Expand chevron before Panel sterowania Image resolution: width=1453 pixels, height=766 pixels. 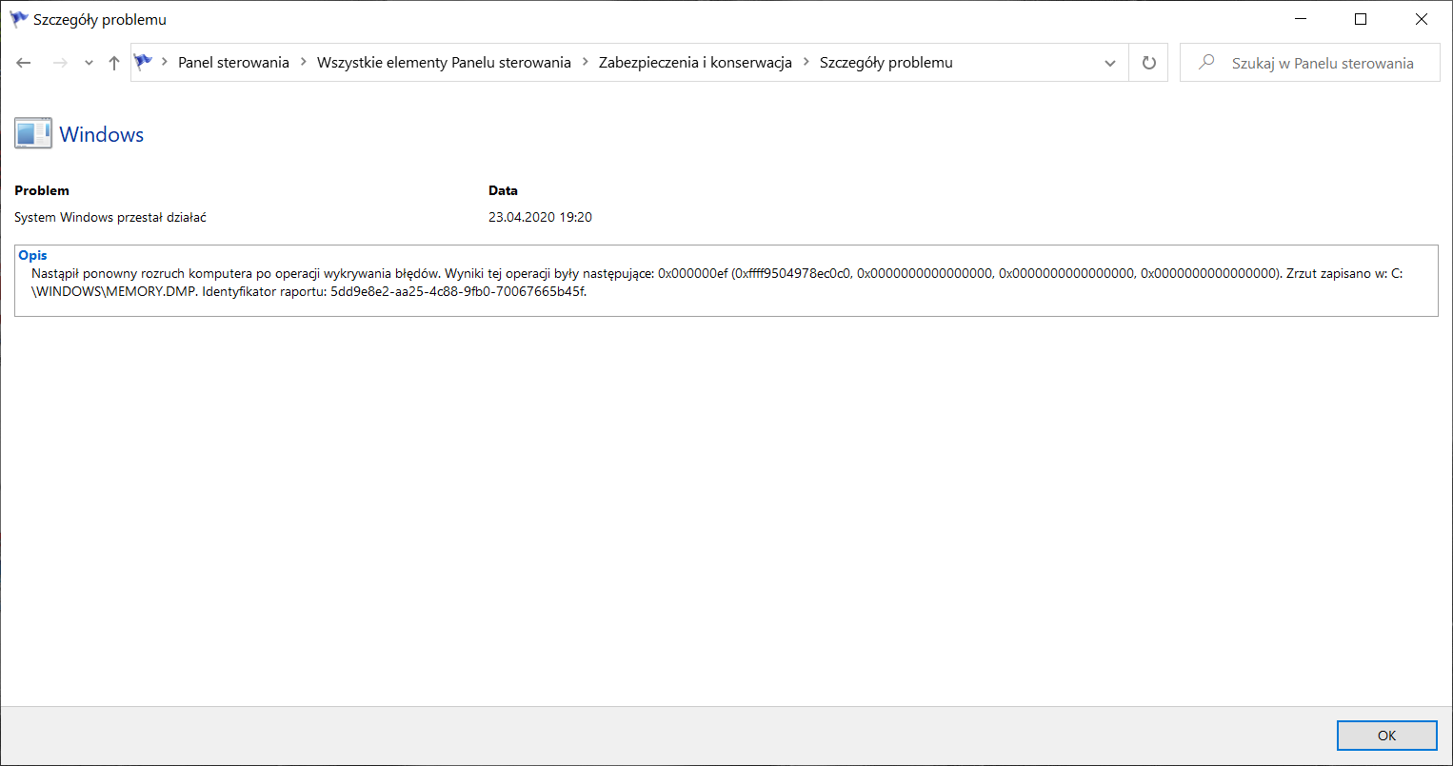tap(165, 63)
